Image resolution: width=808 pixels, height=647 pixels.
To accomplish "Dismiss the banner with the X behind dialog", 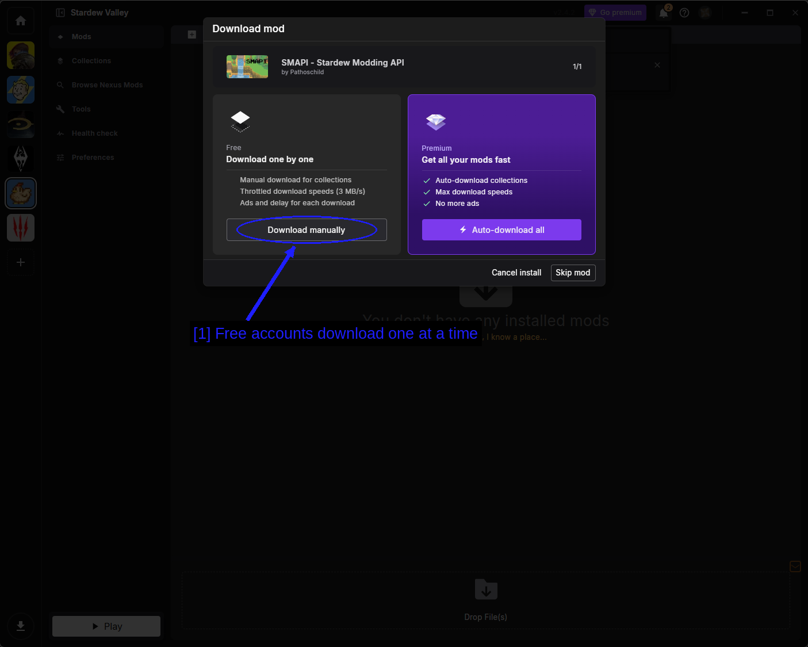I will 657,65.
